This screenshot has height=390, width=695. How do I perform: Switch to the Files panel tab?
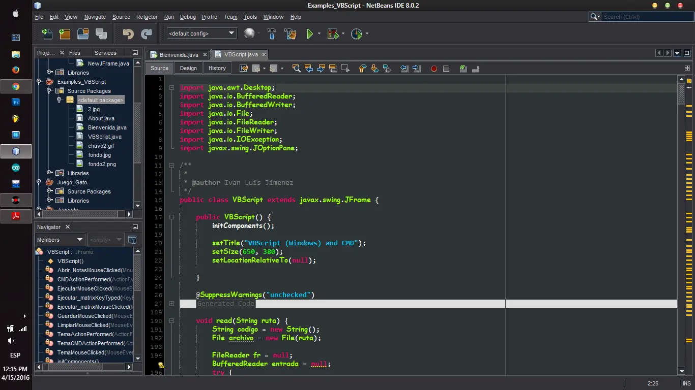click(75, 53)
